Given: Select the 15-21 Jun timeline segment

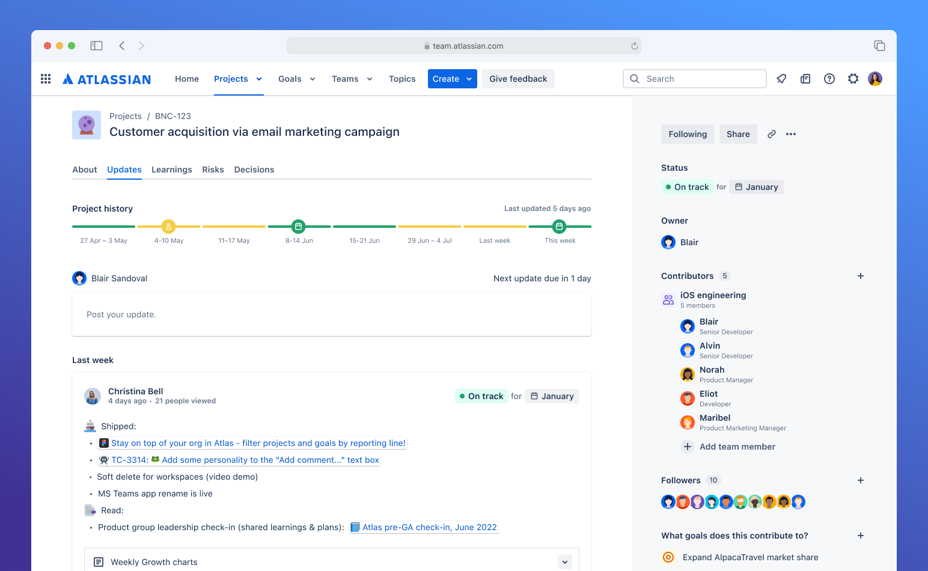Looking at the screenshot, I should (x=364, y=227).
